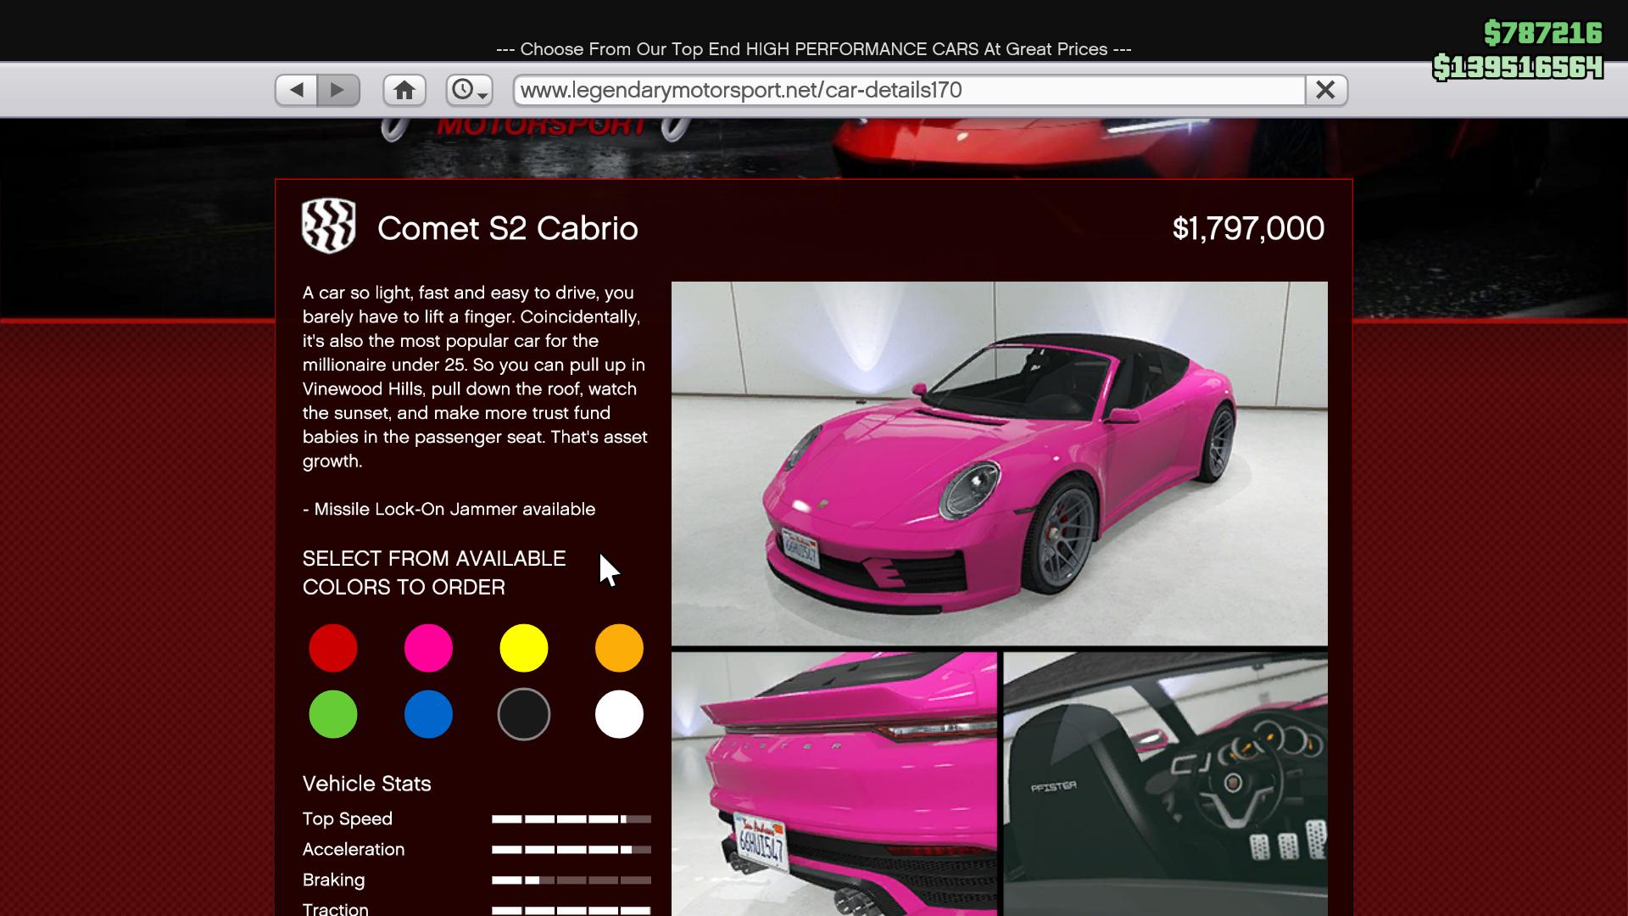This screenshot has height=916, width=1628.
Task: Select the orange color swatch
Action: tap(620, 648)
